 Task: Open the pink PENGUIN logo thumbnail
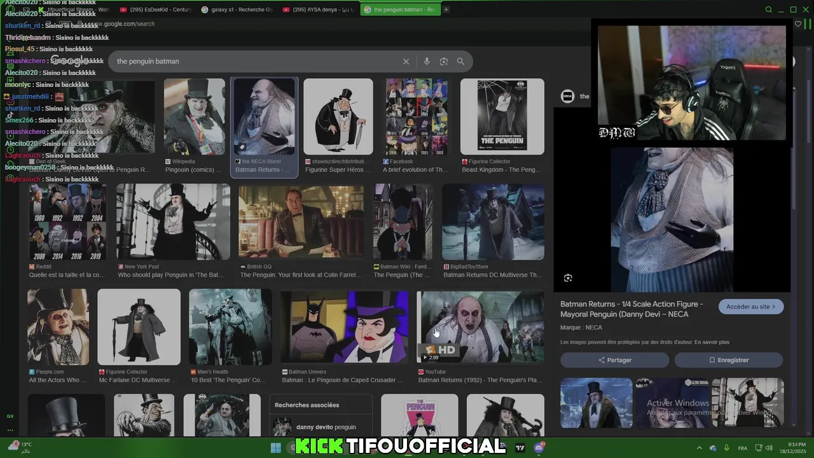(x=420, y=415)
